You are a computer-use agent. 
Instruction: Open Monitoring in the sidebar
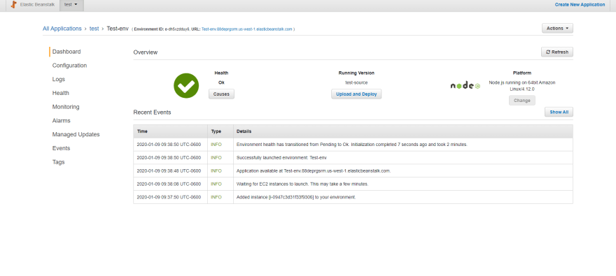(x=66, y=107)
